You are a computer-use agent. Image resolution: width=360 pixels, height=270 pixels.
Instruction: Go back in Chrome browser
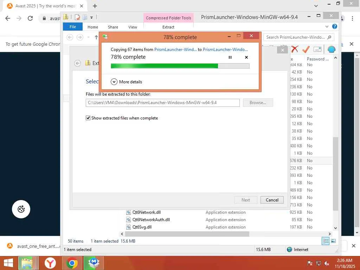click(x=8, y=18)
